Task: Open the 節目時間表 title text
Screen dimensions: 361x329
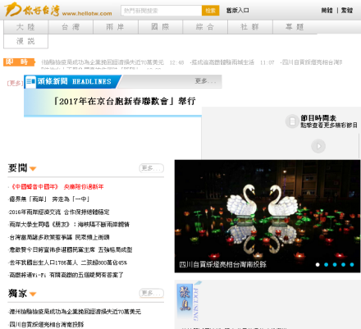Action: click(x=318, y=118)
